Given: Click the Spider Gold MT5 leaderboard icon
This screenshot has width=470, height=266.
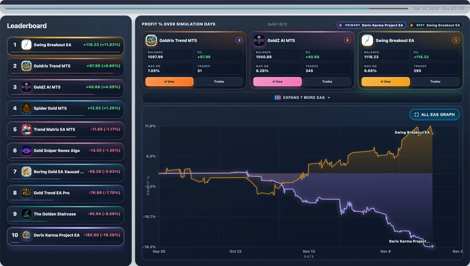Looking at the screenshot, I should point(26,108).
